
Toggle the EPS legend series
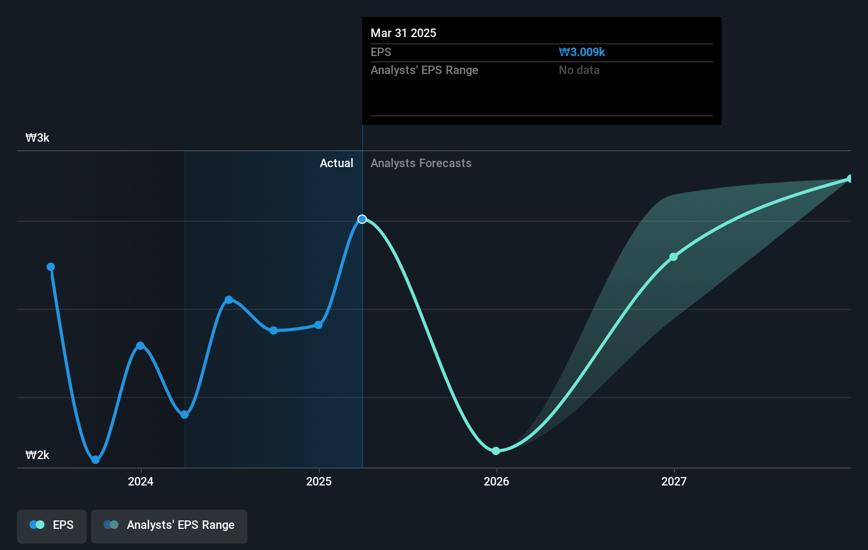52,526
